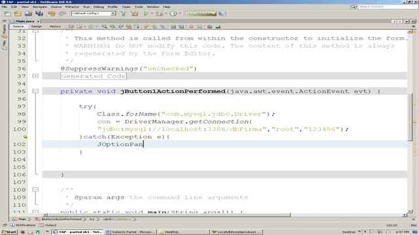Click the Profile Project clock icon

pos(173,13)
